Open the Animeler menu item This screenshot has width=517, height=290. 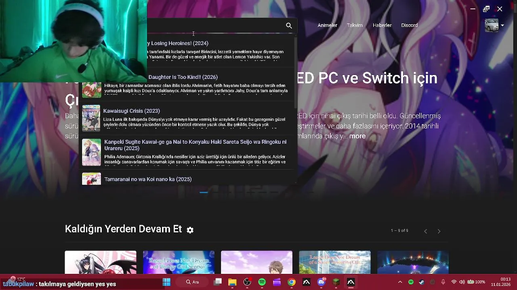[x=327, y=25]
